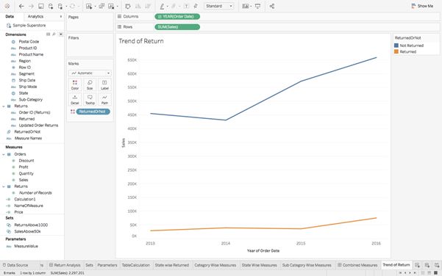Click the Not Returned blue legend swatch
The height and width of the screenshot is (276, 442).
click(x=396, y=46)
